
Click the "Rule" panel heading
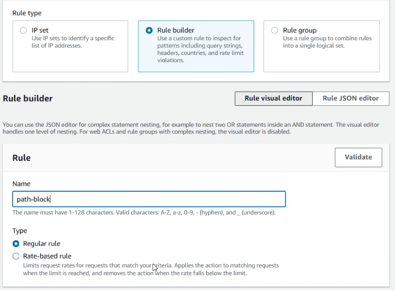[21, 158]
